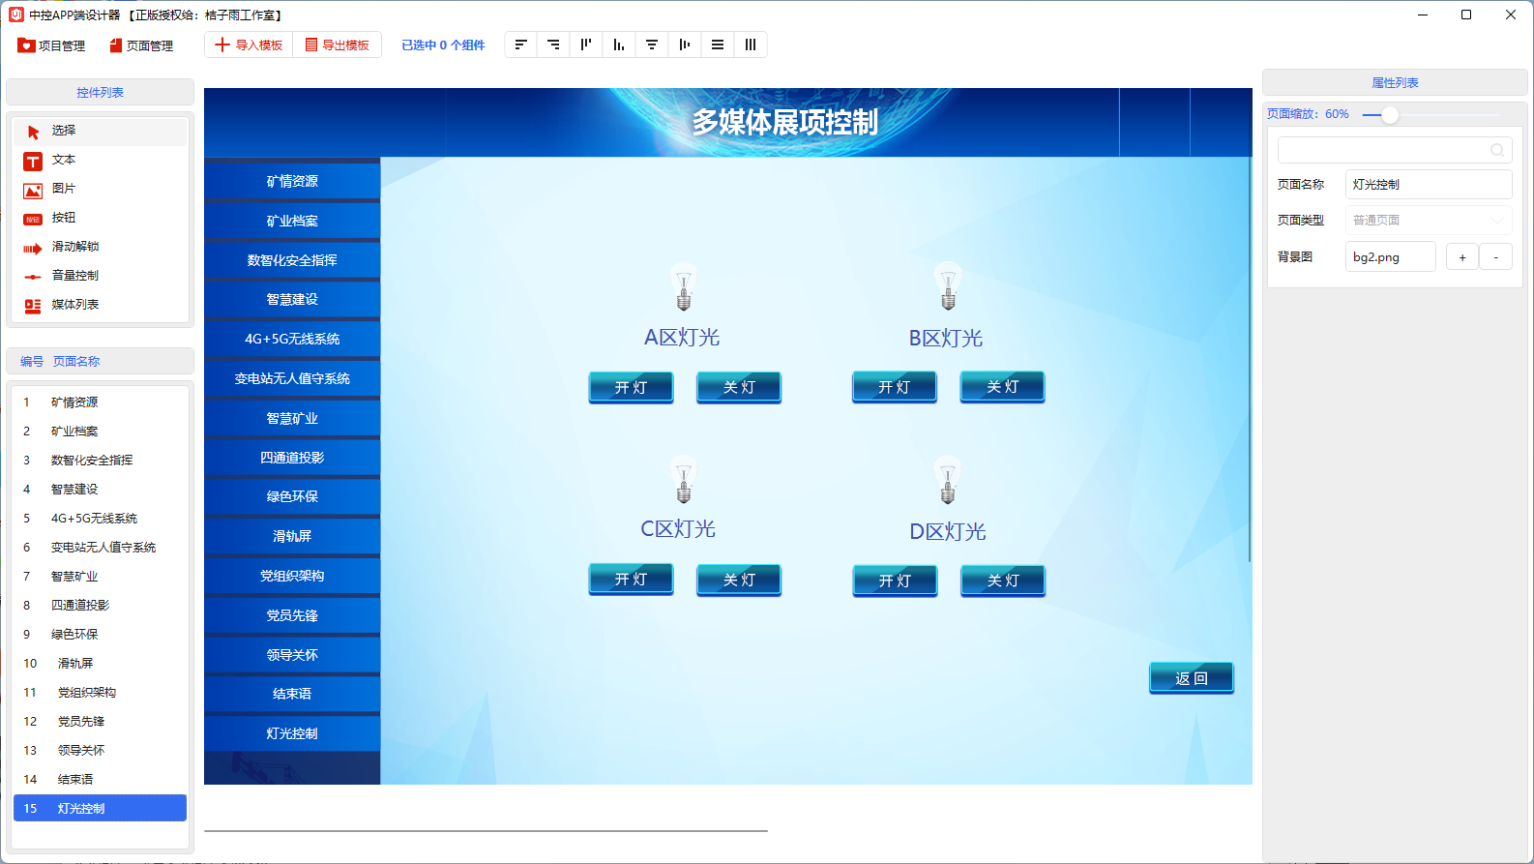Click the vertical center align icon

[685, 45]
